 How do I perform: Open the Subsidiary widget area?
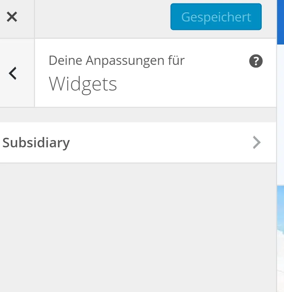[x=138, y=142]
